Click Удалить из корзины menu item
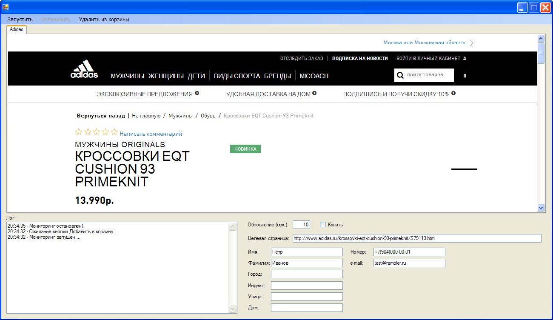This screenshot has width=553, height=320. [x=104, y=19]
